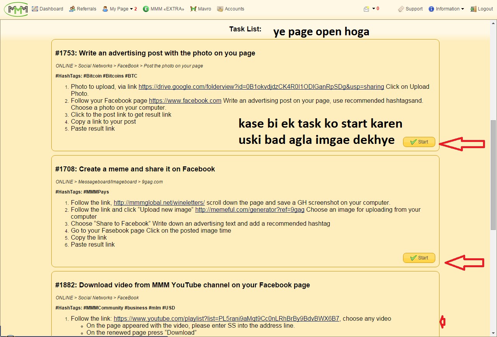
Task: Open the YouTube playlist link
Action: click(x=226, y=318)
